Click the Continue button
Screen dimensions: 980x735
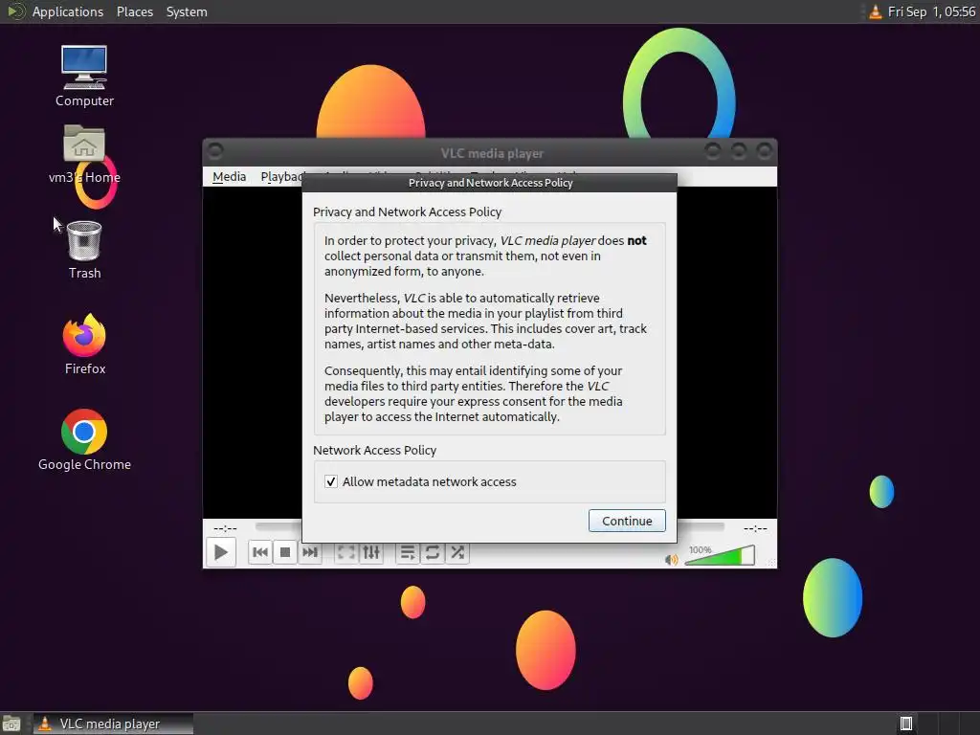click(x=627, y=521)
